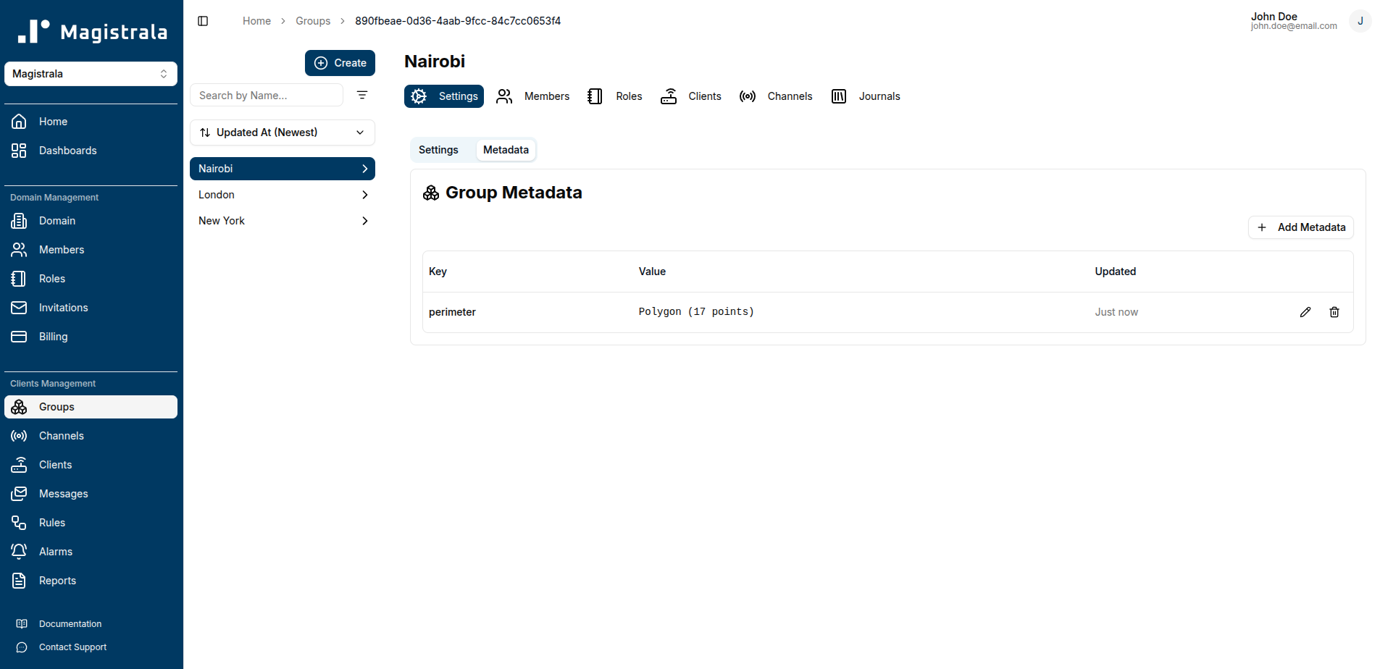Click the Create button above group list
Image resolution: width=1388 pixels, height=669 pixels.
coord(340,62)
